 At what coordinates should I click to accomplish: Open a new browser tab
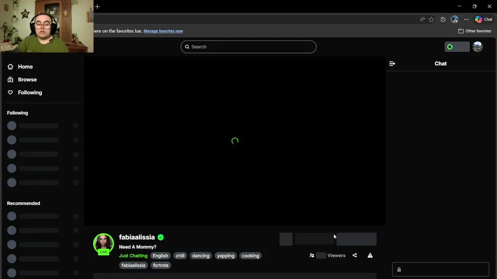tap(97, 7)
